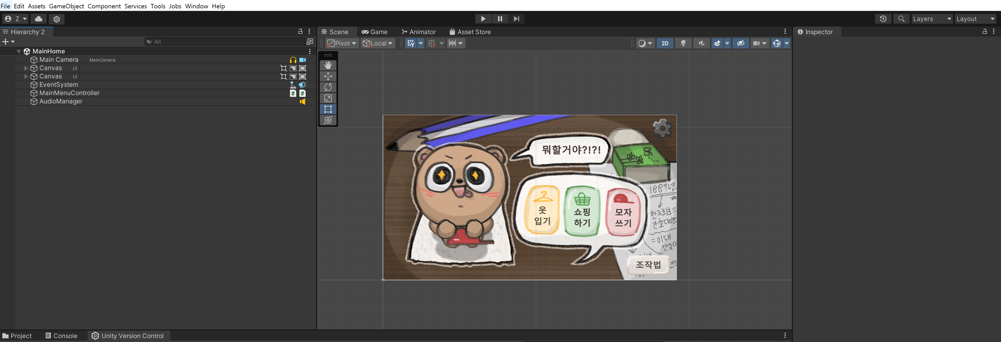The height and width of the screenshot is (342, 1001).
Task: Open the Layout dropdown at top right
Action: (x=975, y=18)
